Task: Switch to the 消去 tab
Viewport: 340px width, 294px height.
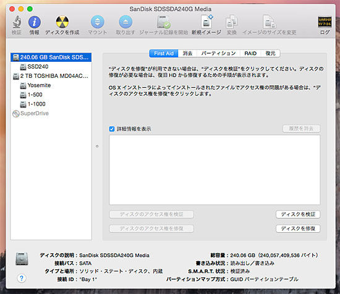Action: (x=187, y=54)
